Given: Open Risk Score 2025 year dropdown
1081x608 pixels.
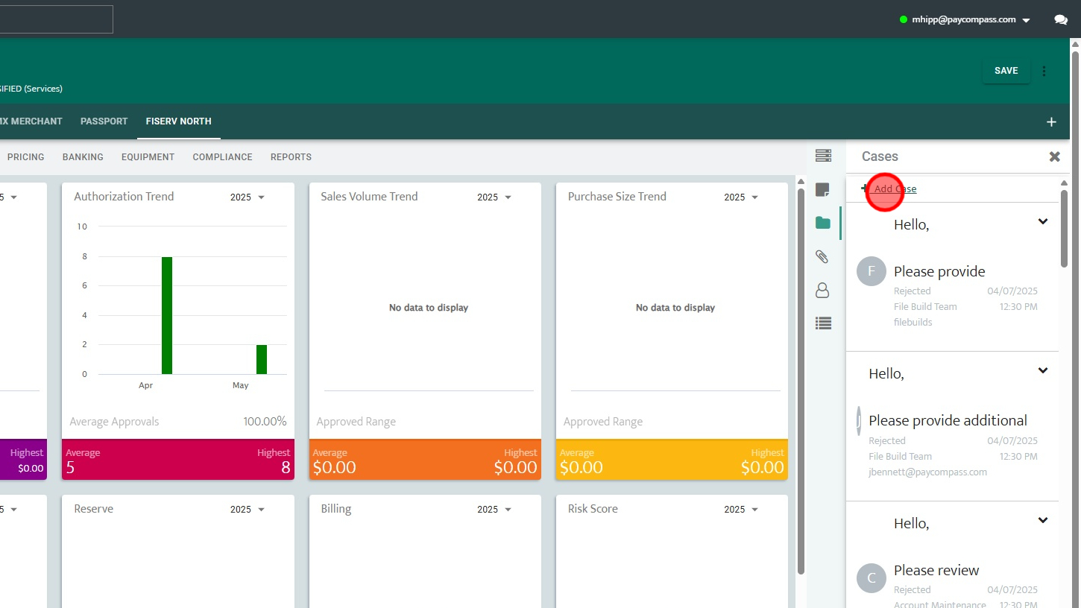Looking at the screenshot, I should click(x=741, y=510).
